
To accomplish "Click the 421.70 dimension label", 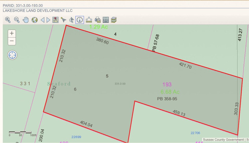I will tap(185, 66).
